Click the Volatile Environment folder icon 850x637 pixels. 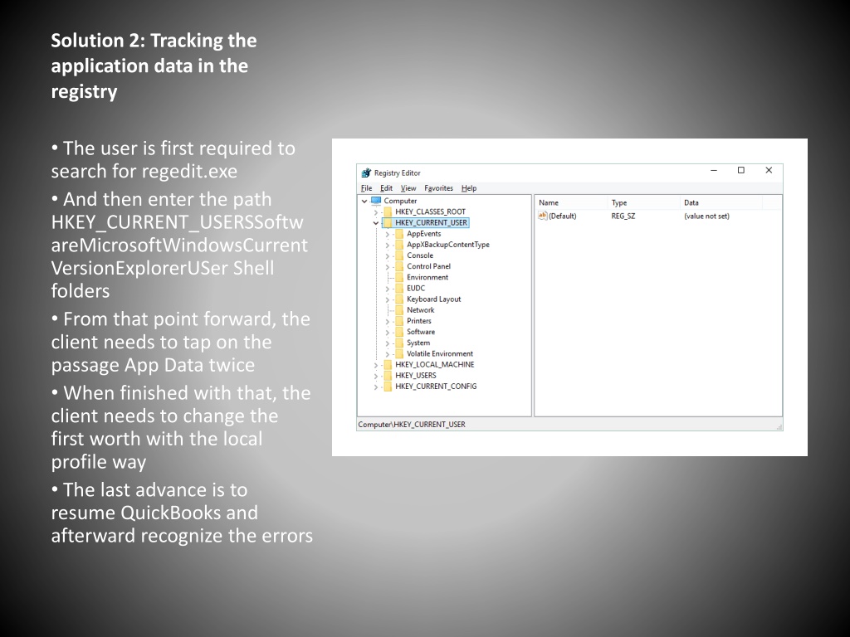(399, 353)
